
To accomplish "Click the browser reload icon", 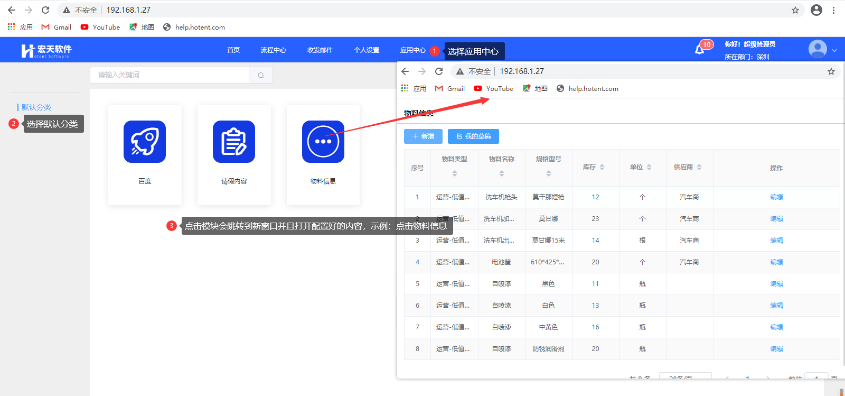I will click(x=45, y=10).
